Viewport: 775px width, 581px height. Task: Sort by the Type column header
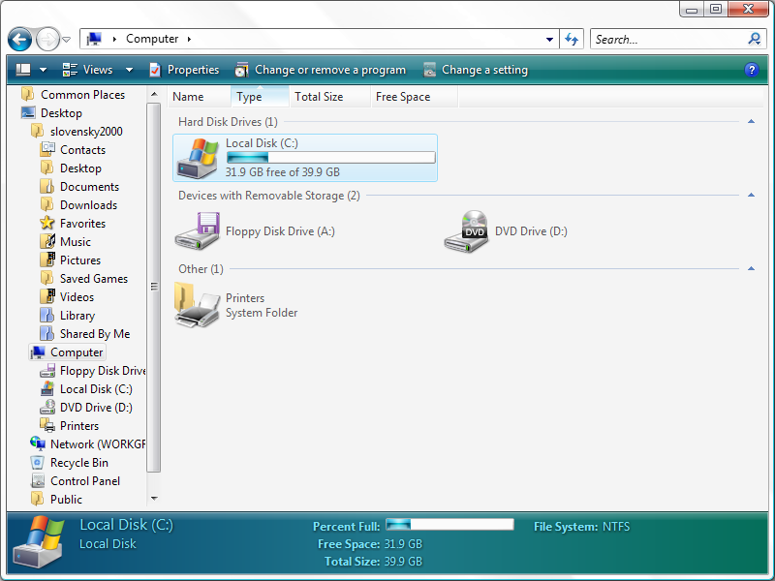pyautogui.click(x=260, y=97)
